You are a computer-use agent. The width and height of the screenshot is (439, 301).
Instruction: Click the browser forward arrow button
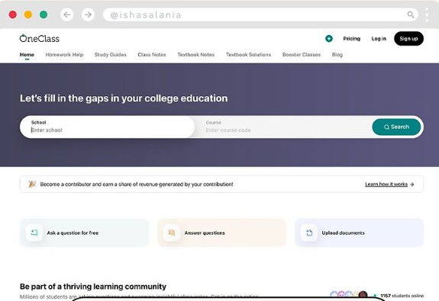pyautogui.click(x=89, y=14)
